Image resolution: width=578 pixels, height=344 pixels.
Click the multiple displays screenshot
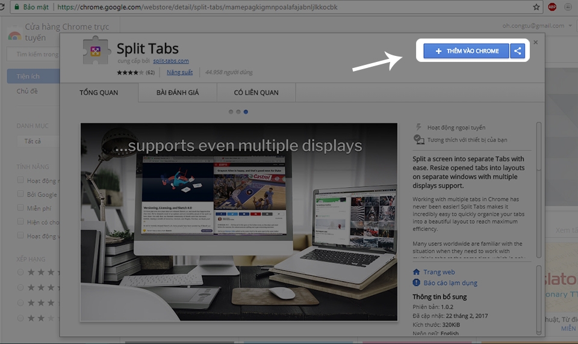click(239, 222)
